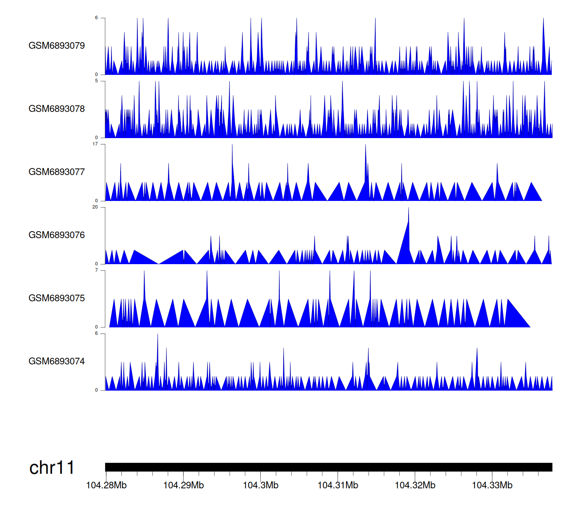The height and width of the screenshot is (512, 582).
Task: Click the y-axis maximum value 20
Action: [x=95, y=207]
